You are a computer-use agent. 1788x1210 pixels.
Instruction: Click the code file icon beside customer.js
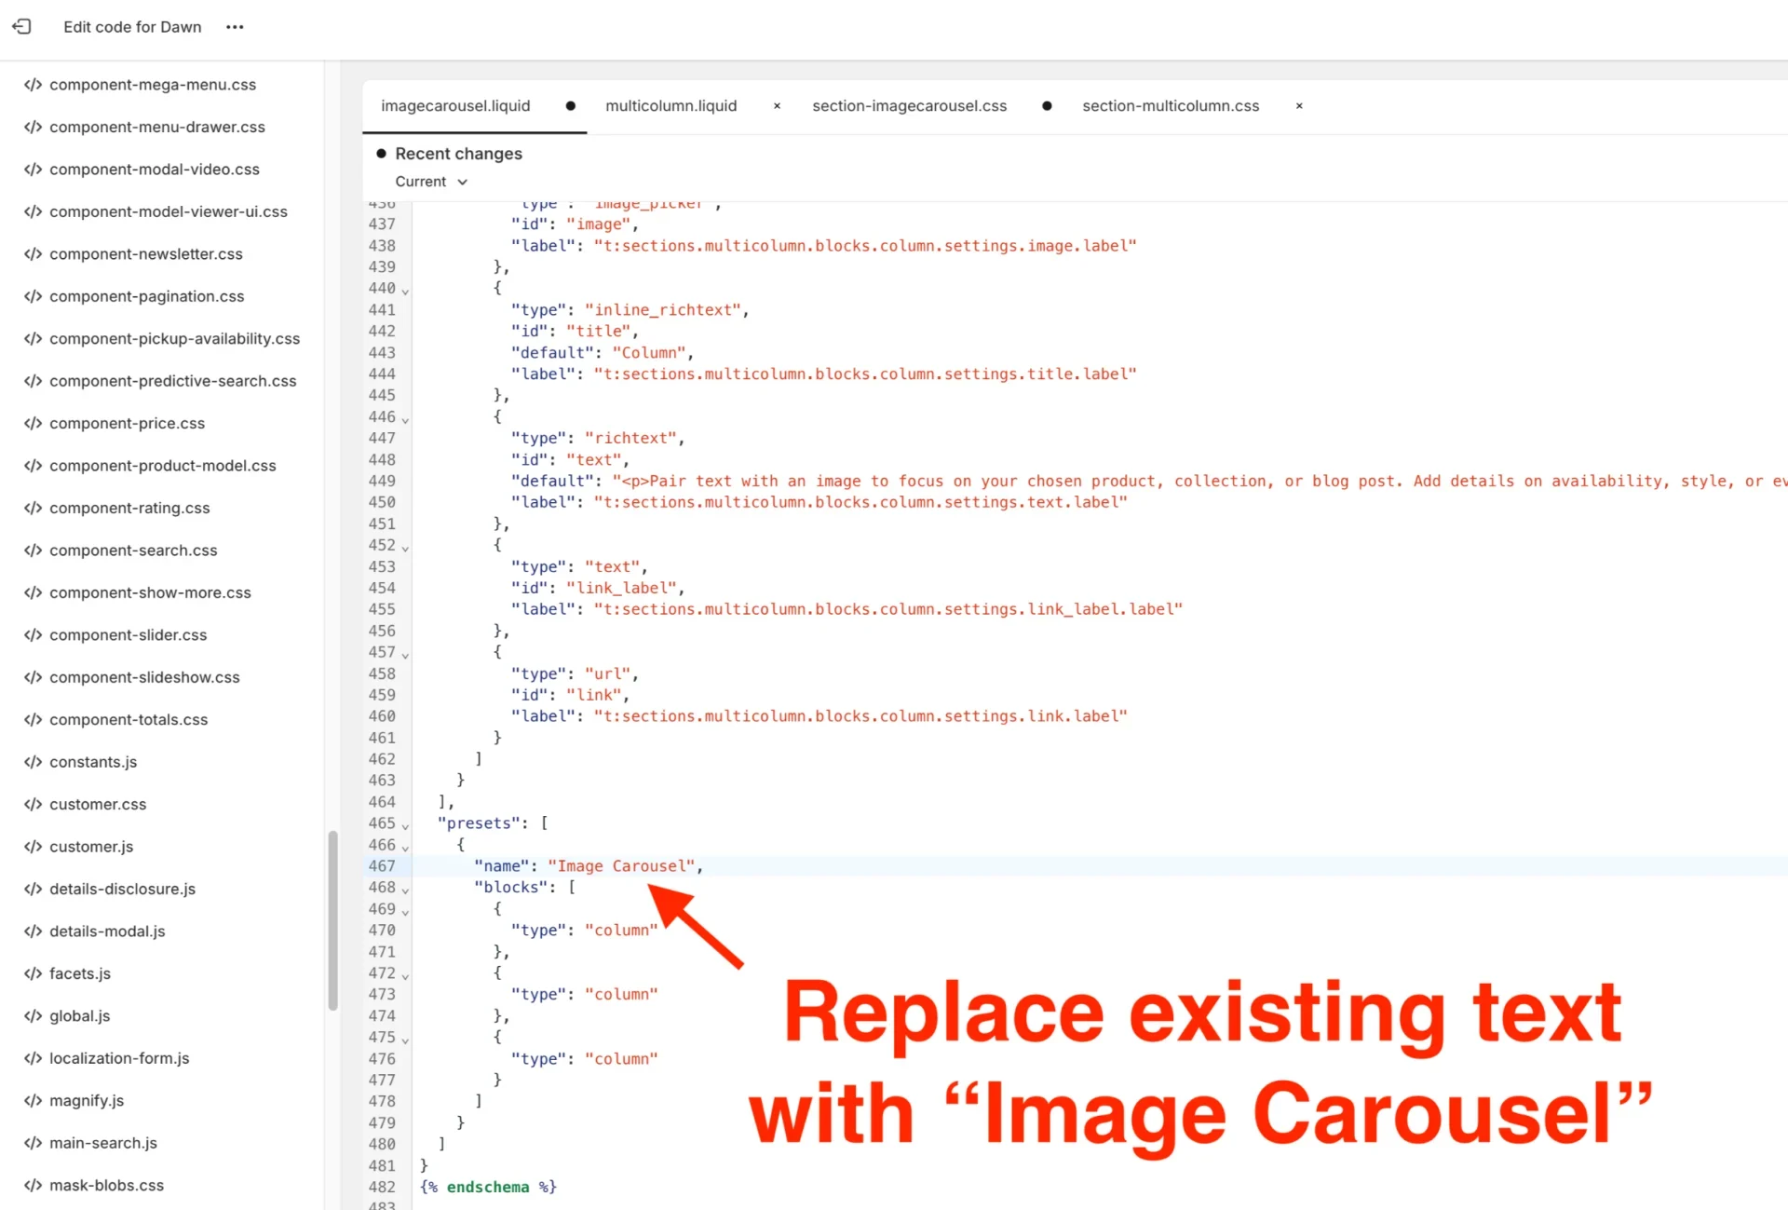33,846
